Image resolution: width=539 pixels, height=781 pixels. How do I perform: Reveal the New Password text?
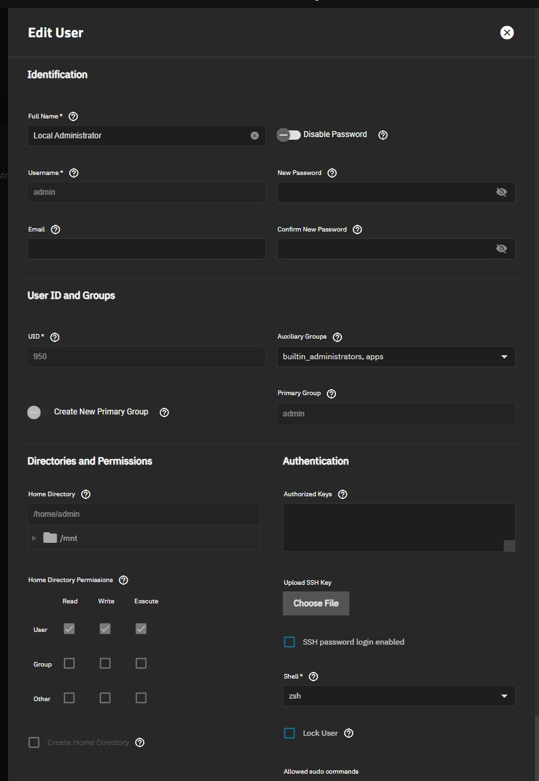pyautogui.click(x=502, y=192)
